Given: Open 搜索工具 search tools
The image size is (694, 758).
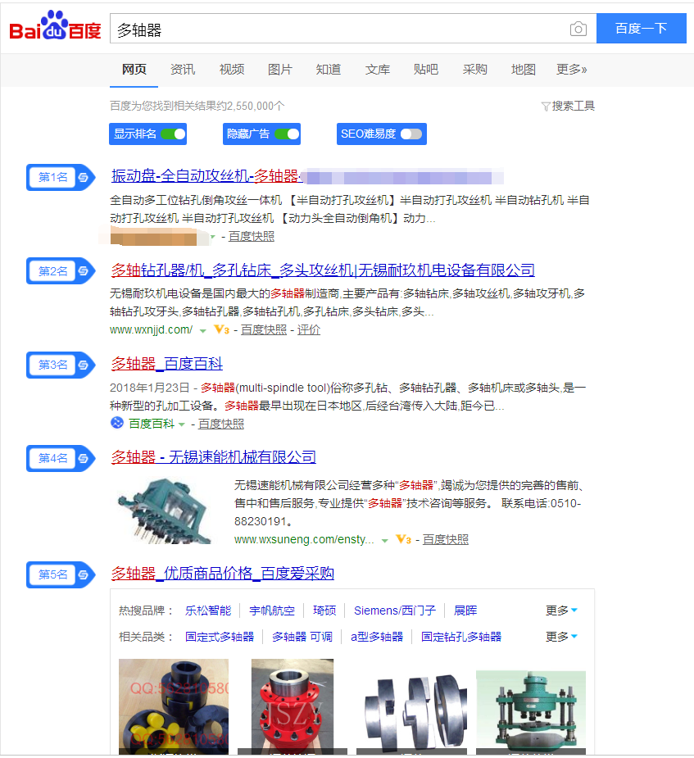Looking at the screenshot, I should pyautogui.click(x=574, y=106).
